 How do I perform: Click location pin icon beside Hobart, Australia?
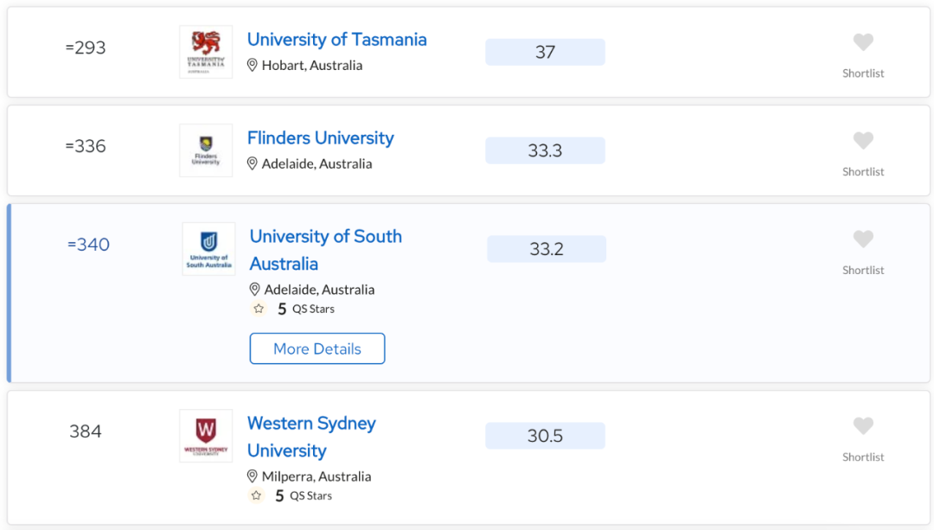(252, 65)
